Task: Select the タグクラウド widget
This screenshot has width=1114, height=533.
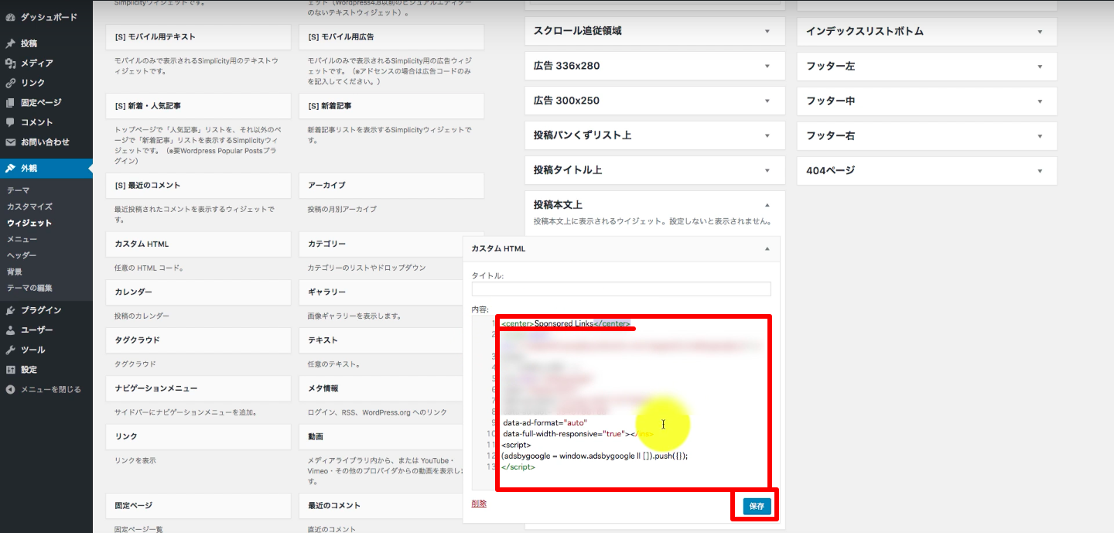Action: point(198,340)
